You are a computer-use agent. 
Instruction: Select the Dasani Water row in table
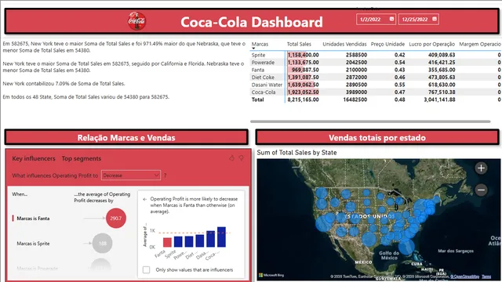[267, 85]
